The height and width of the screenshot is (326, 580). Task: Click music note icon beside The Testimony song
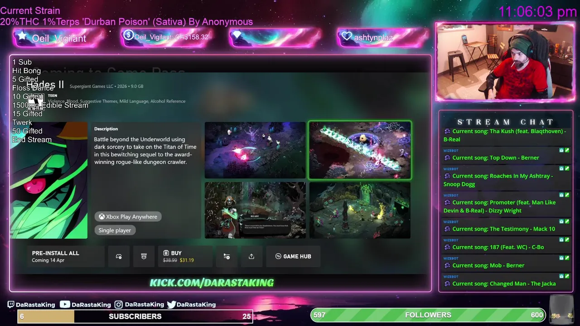pos(447,229)
